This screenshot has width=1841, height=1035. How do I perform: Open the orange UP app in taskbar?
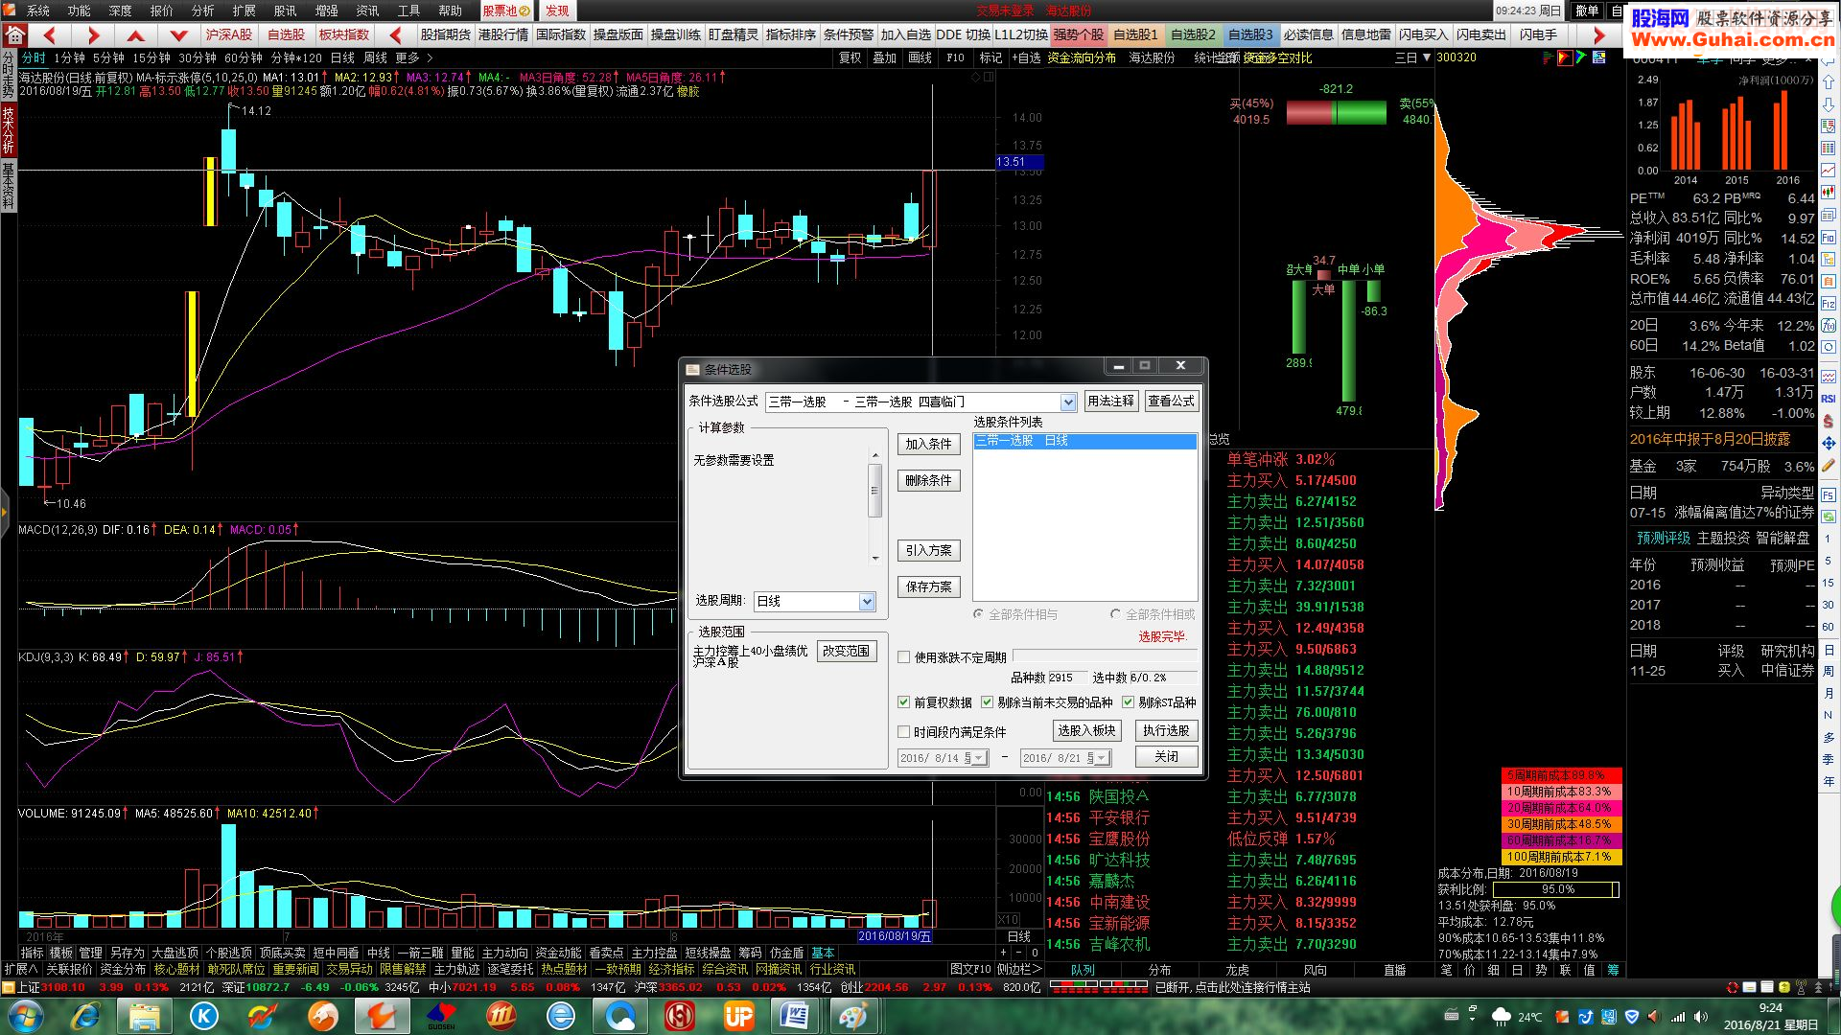[738, 1016]
